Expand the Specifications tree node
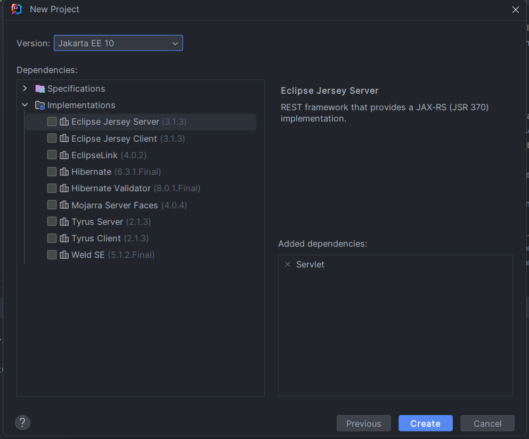Image resolution: width=529 pixels, height=439 pixels. [x=25, y=88]
